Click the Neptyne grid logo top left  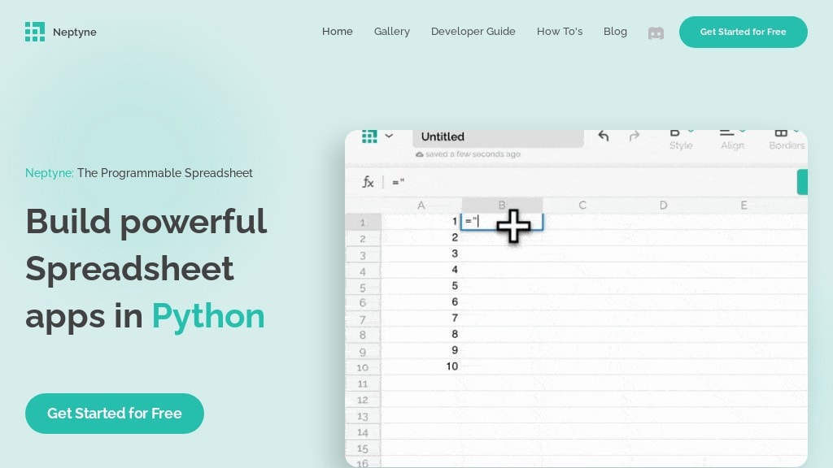pos(35,32)
